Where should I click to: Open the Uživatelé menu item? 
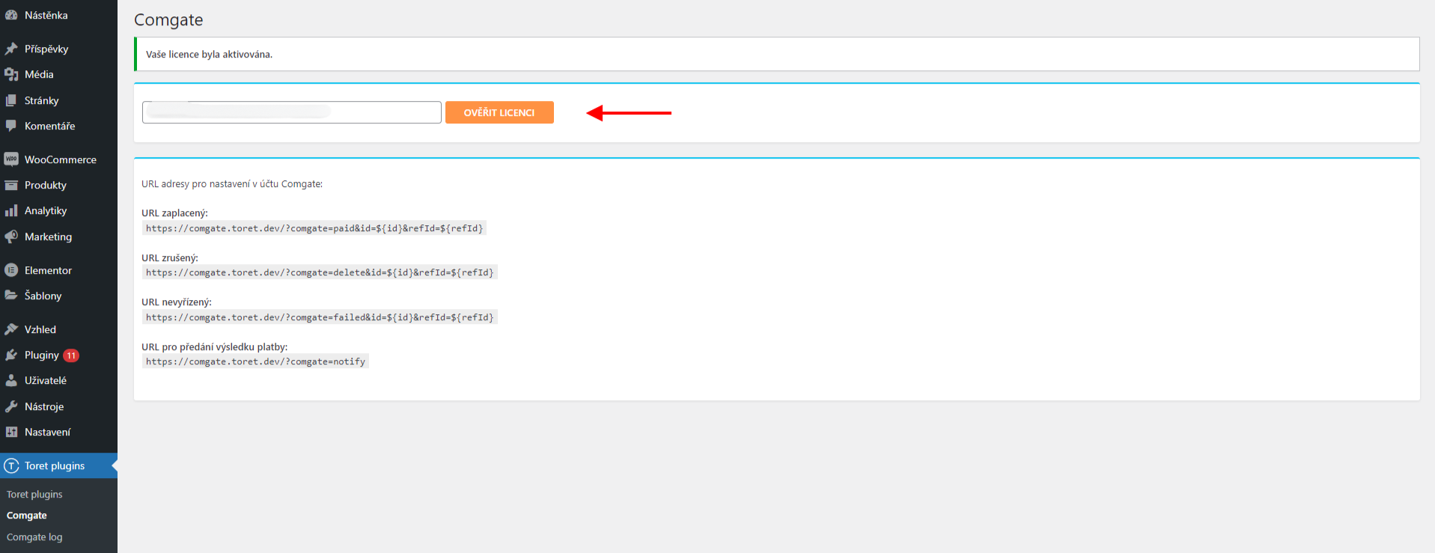(x=45, y=380)
